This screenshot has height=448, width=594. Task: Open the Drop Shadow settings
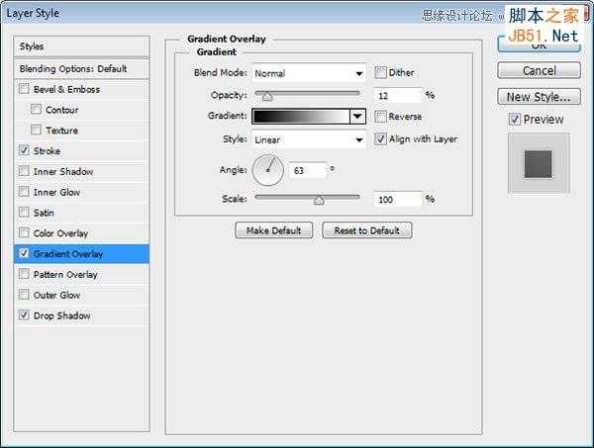(x=61, y=316)
